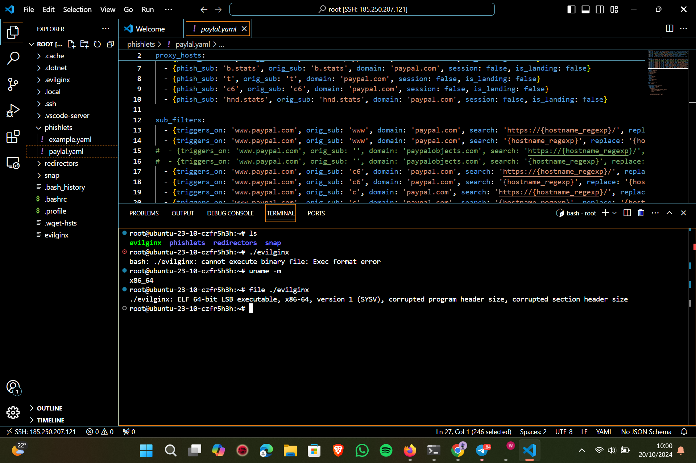Expand the .cache folder

pyautogui.click(x=72, y=56)
